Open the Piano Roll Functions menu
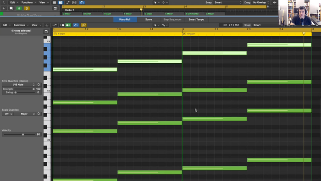This screenshot has height=181, width=321. coord(21,25)
